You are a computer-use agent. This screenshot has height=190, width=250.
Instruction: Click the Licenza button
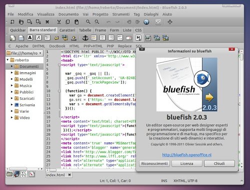coord(187,163)
